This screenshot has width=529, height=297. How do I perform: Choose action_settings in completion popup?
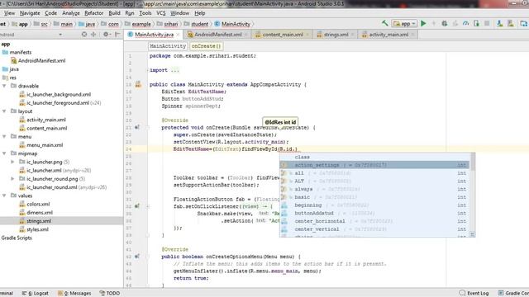(x=374, y=165)
